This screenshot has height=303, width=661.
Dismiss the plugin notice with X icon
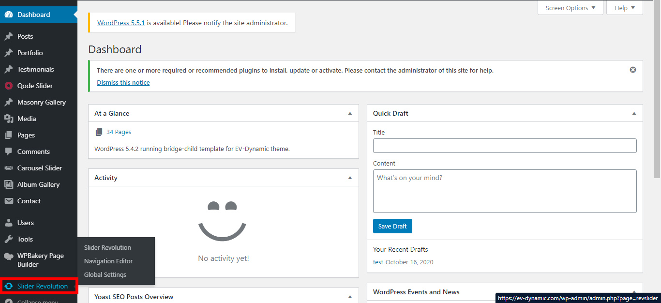pos(633,70)
